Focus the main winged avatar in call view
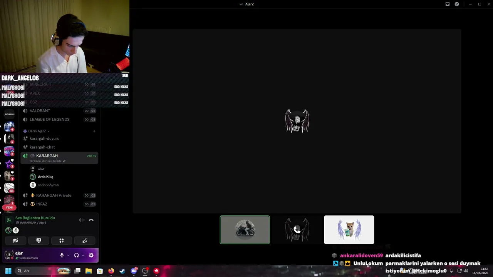Screen dimensions: 493x277 (297, 121)
